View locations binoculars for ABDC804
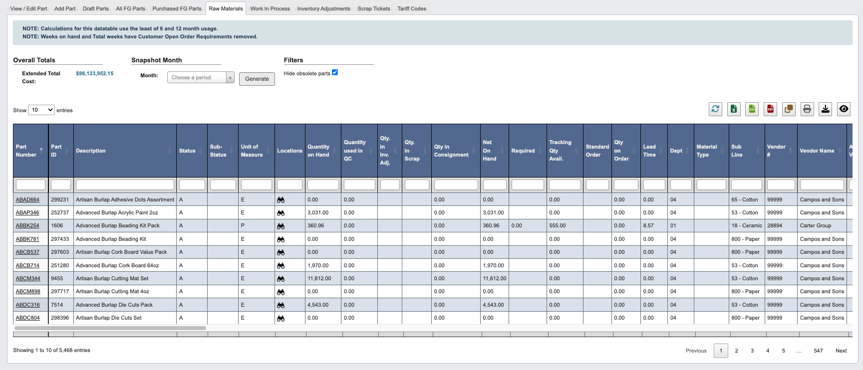The height and width of the screenshot is (370, 863). pos(281,318)
